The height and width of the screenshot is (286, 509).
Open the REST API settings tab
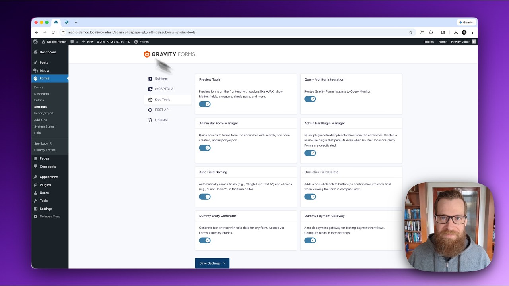pos(167,110)
